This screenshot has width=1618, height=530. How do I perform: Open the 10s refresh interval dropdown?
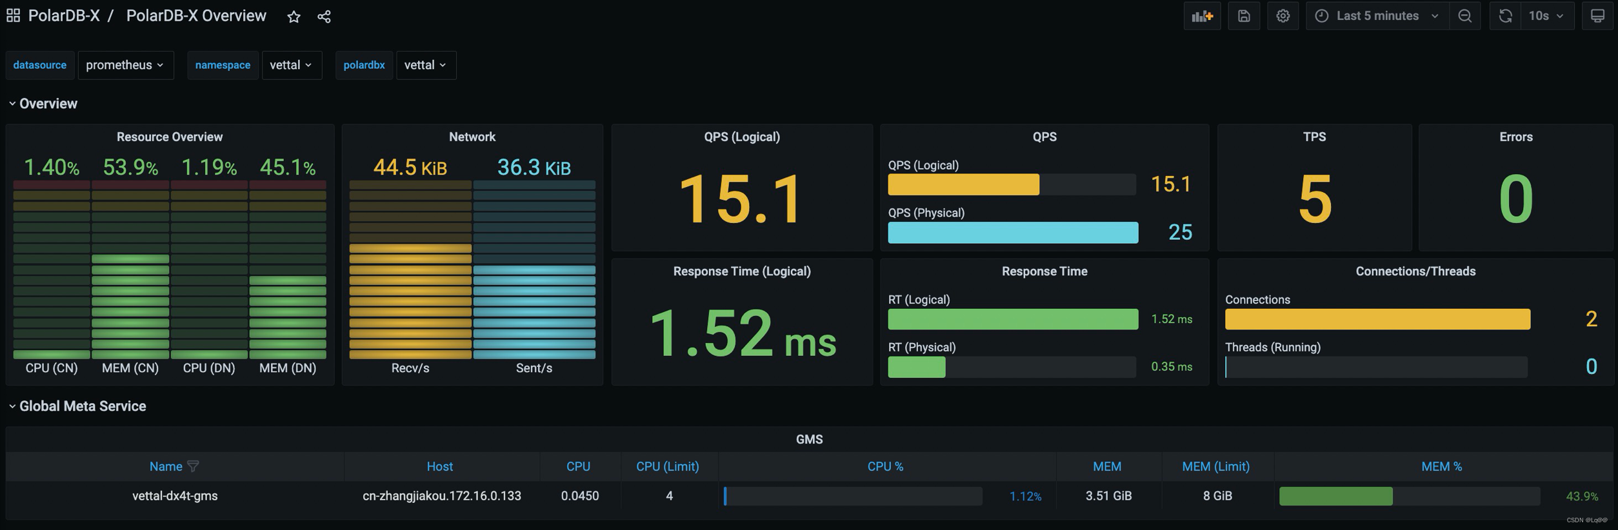coord(1546,16)
